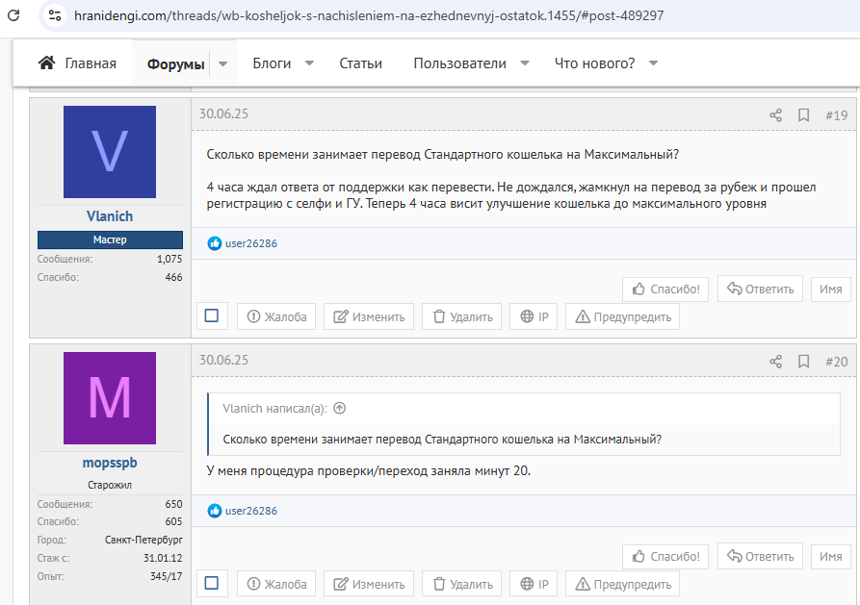Bookmark post #20 using bookmark icon
Image resolution: width=860 pixels, height=605 pixels.
pos(803,362)
